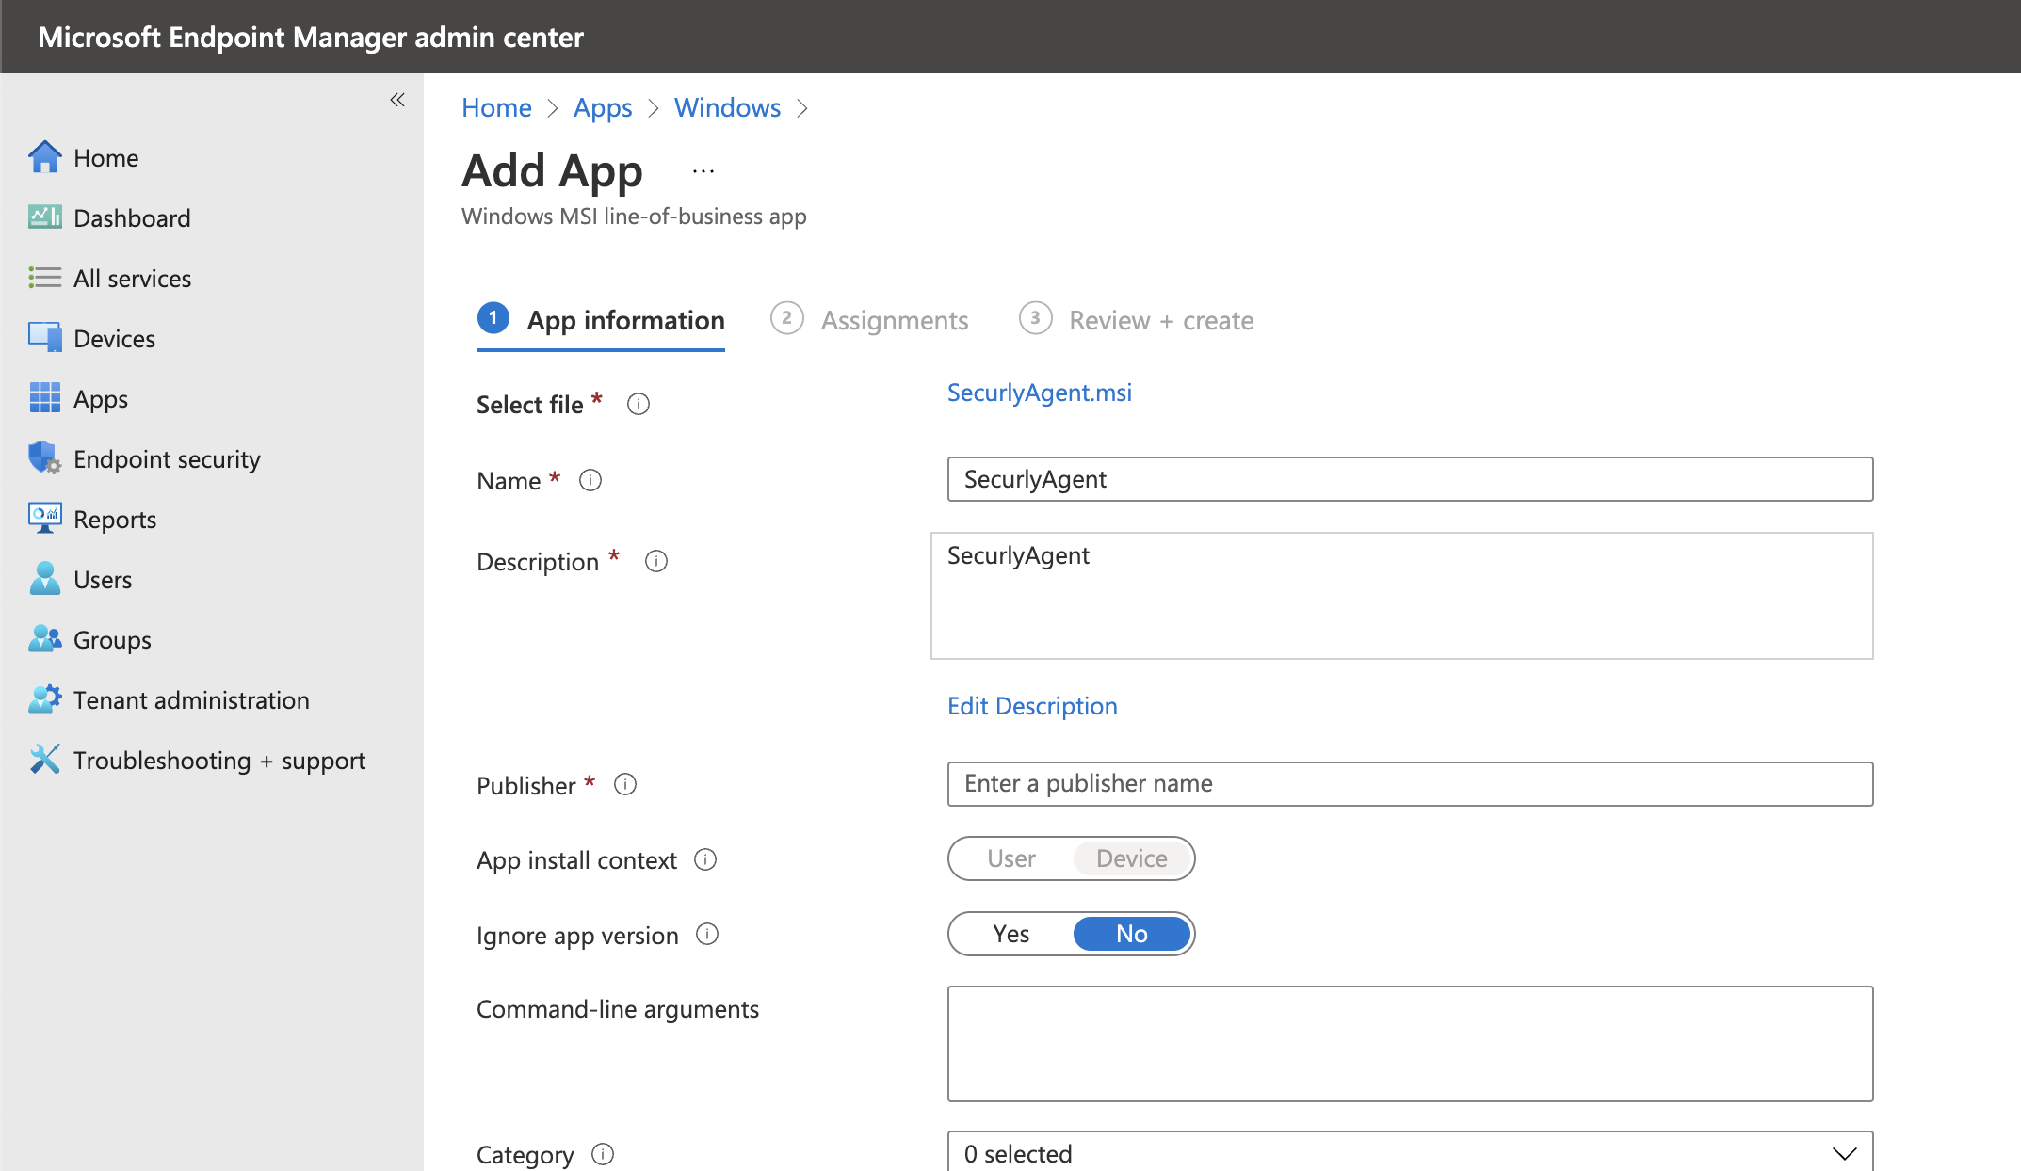Image resolution: width=2021 pixels, height=1171 pixels.
Task: Show info tooltip for Ignore app version
Action: tap(707, 934)
